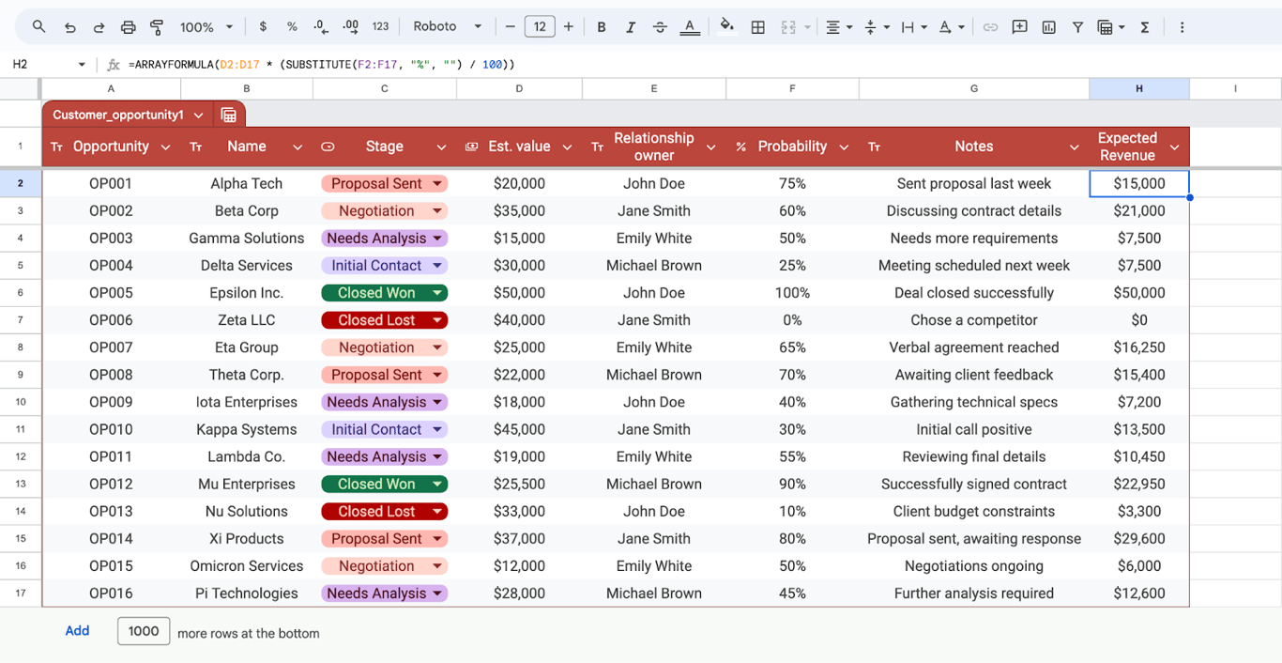The height and width of the screenshot is (663, 1282).
Task: Open the Relationship owner column dropdown
Action: point(710,147)
